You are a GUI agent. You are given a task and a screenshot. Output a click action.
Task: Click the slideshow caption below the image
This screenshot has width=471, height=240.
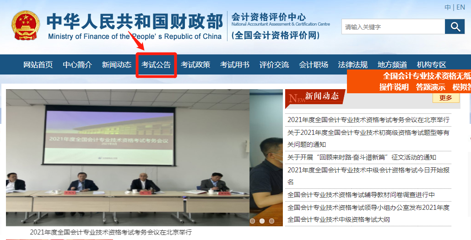[x=111, y=232]
